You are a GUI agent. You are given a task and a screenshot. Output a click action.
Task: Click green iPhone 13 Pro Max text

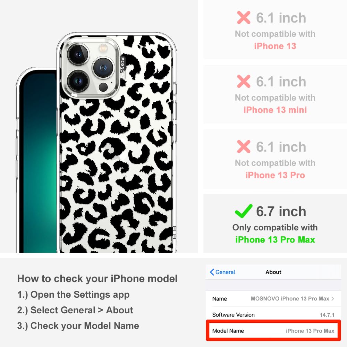(275, 240)
